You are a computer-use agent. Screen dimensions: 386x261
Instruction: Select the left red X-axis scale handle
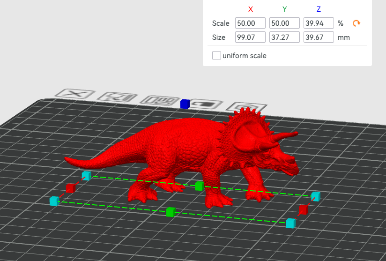70,188
